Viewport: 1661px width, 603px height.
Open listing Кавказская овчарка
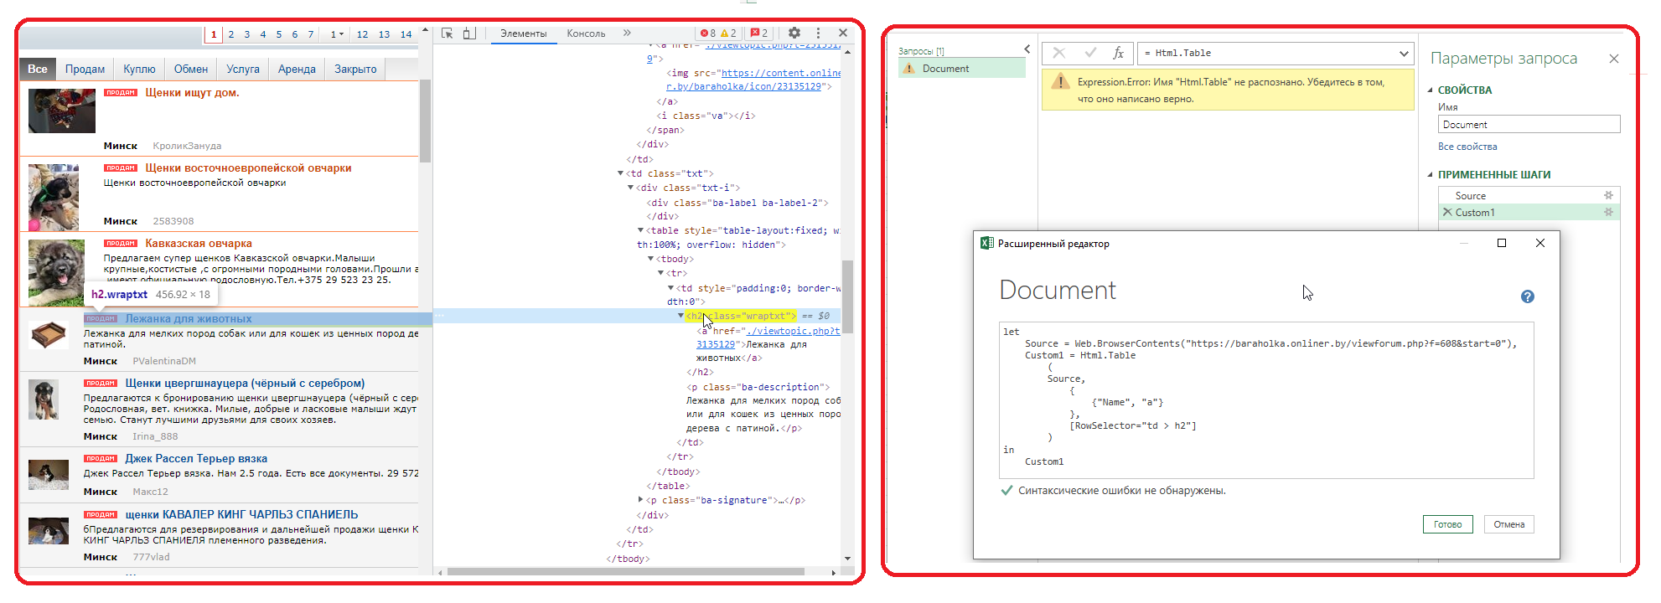tap(199, 244)
